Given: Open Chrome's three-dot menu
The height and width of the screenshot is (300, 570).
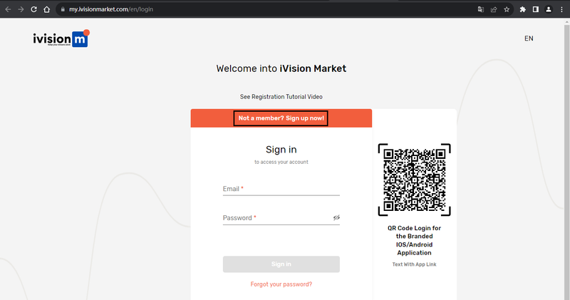Looking at the screenshot, I should 561,9.
